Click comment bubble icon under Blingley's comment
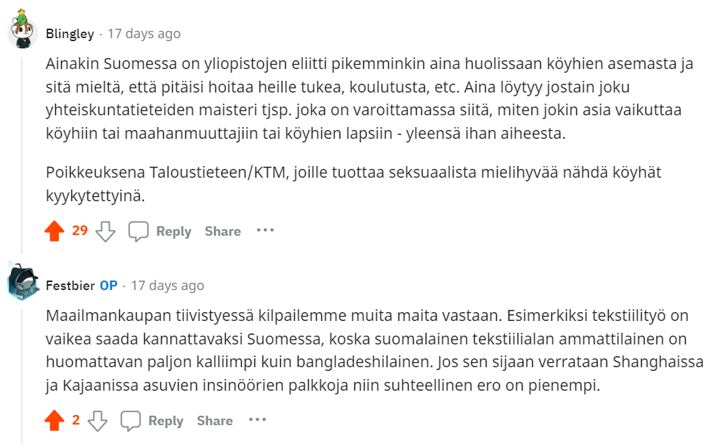This screenshot has height=448, width=713. pos(138,231)
